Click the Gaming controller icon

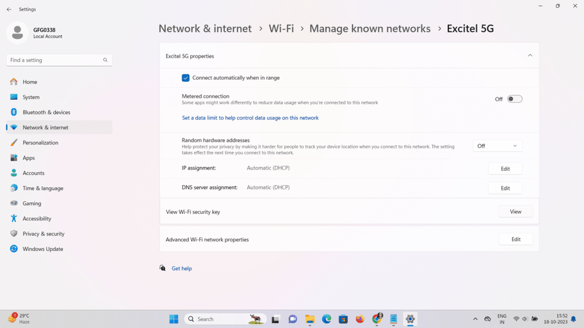click(x=14, y=203)
